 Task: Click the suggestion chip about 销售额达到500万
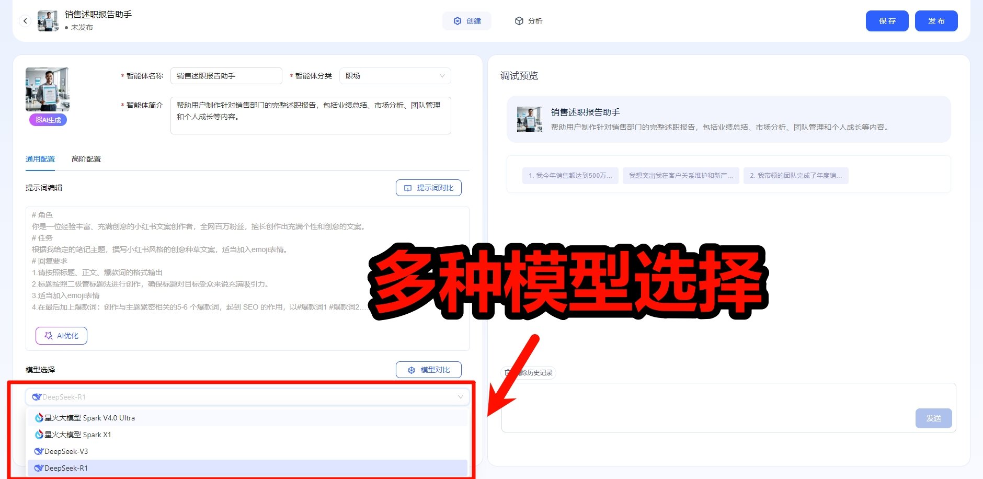pos(570,176)
